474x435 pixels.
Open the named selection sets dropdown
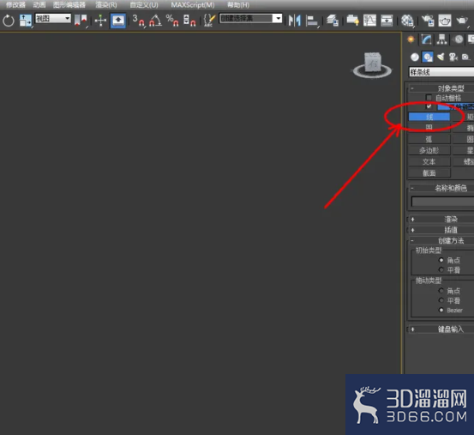250,19
